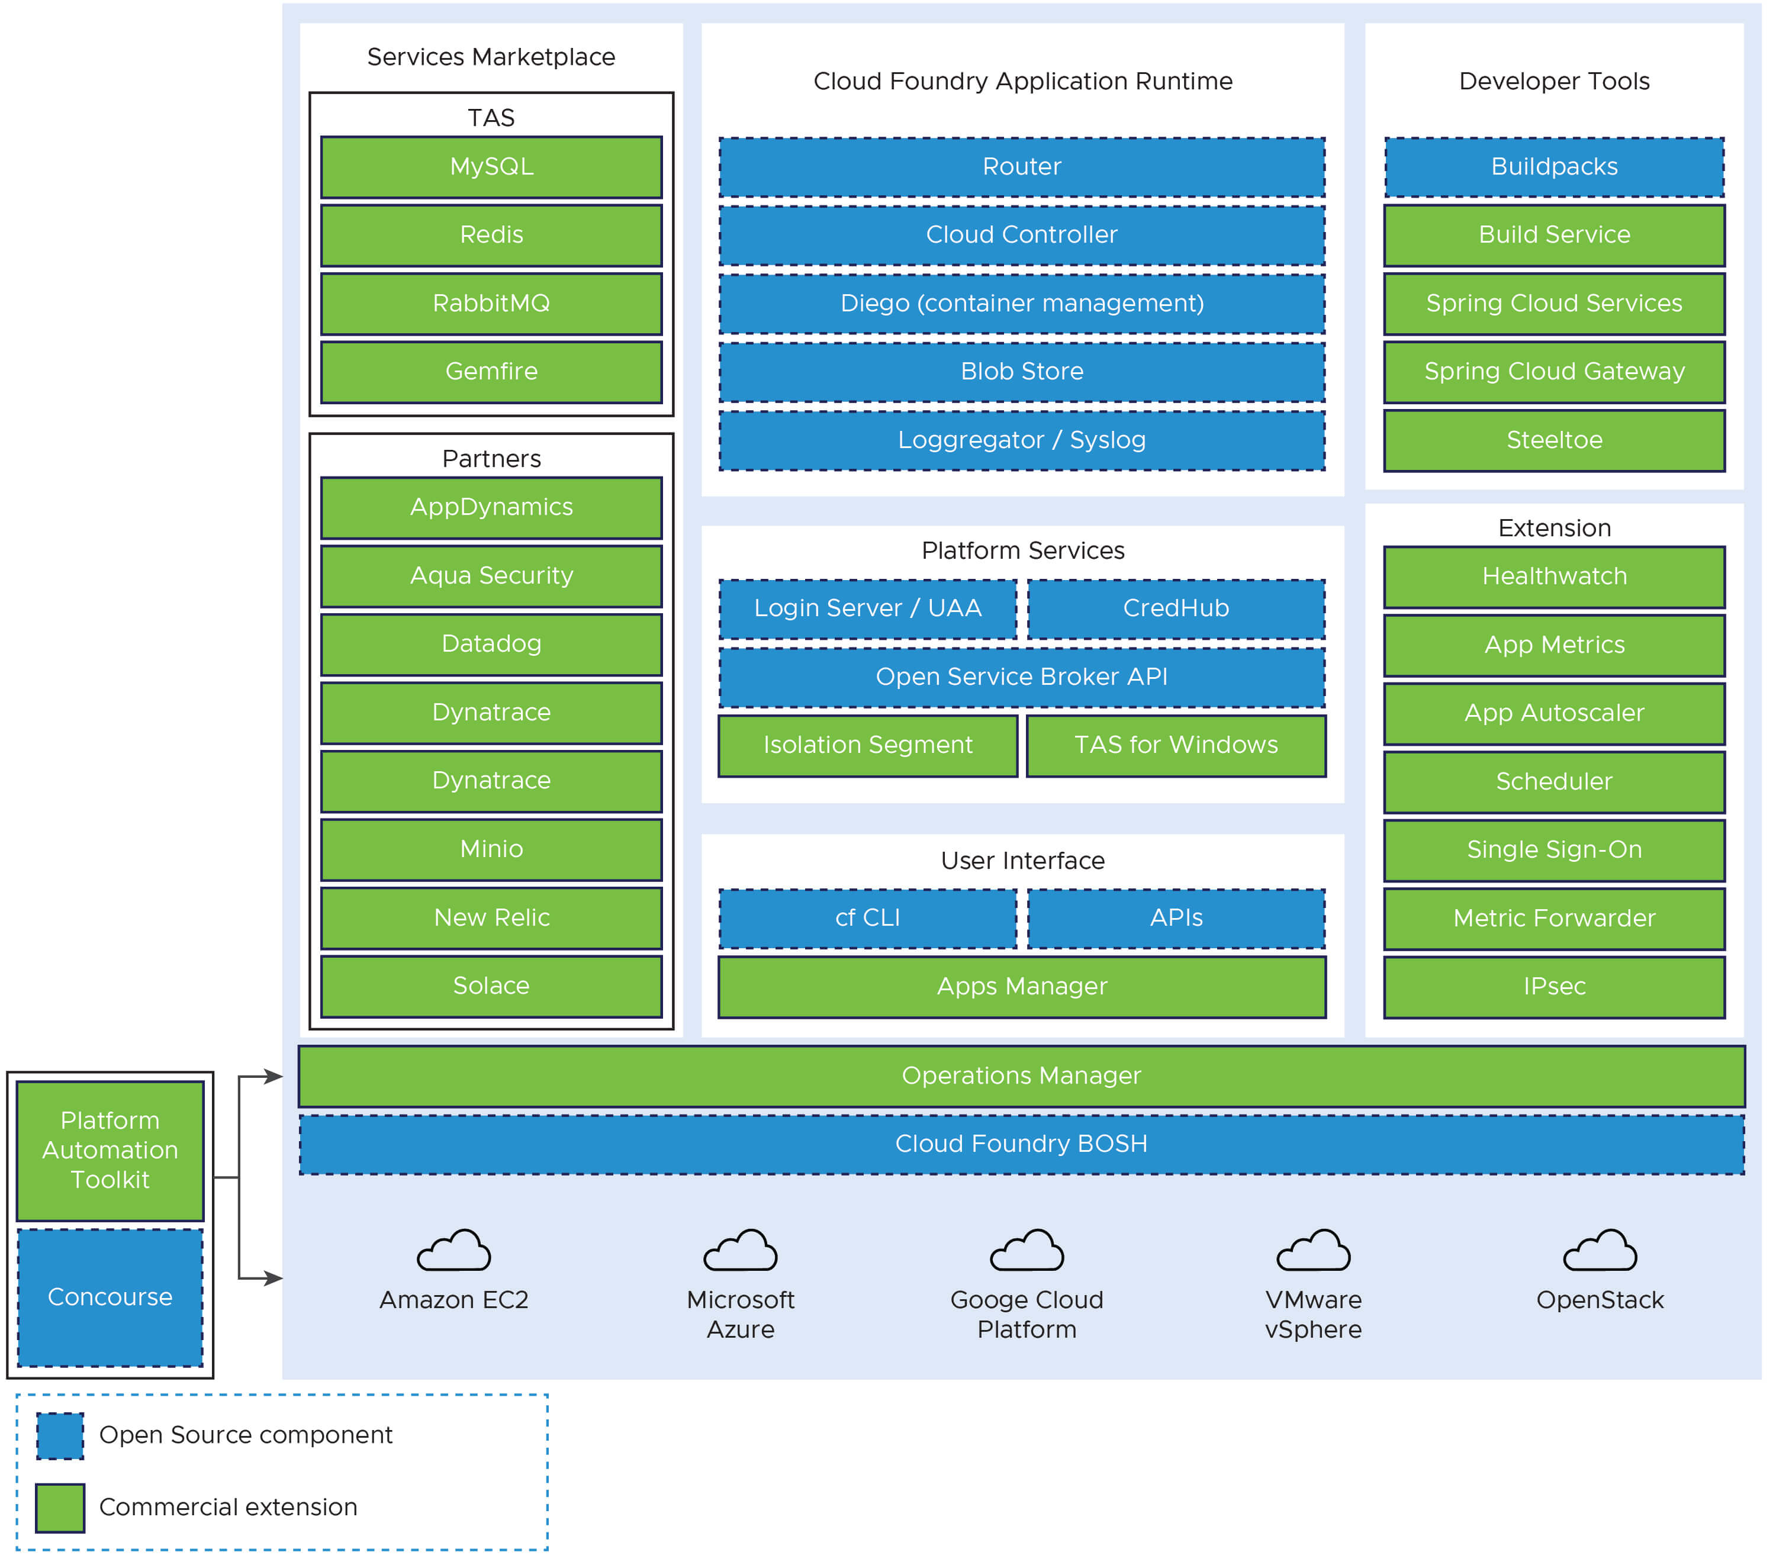
Task: Click the CredHub component box
Action: coord(1176,608)
